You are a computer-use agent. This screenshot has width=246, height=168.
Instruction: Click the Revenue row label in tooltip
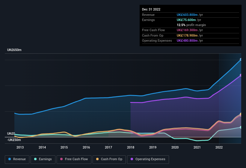(148, 15)
